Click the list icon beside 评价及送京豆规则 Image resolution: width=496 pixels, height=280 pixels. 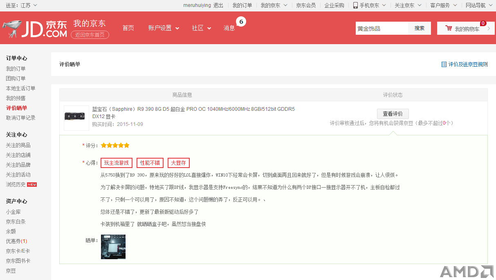[444, 64]
